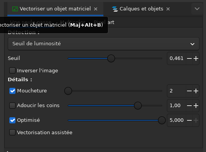Click the Adoucir les coins slider handle

138,106
